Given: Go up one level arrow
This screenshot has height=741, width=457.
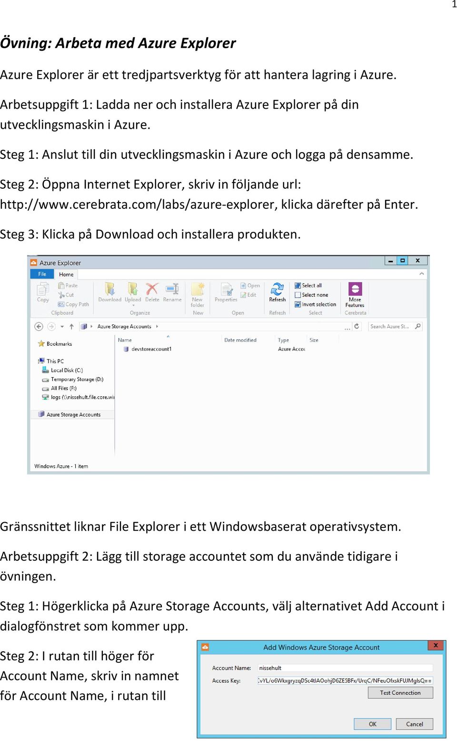Looking at the screenshot, I should (71, 327).
